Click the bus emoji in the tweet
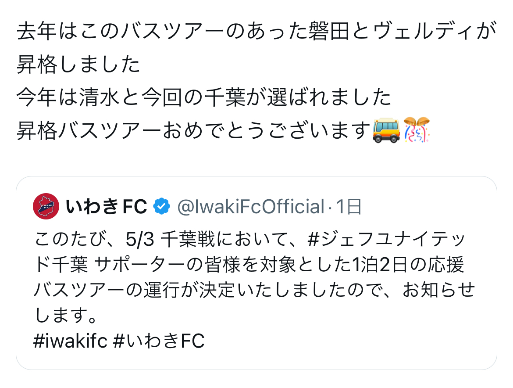 [386, 130]
